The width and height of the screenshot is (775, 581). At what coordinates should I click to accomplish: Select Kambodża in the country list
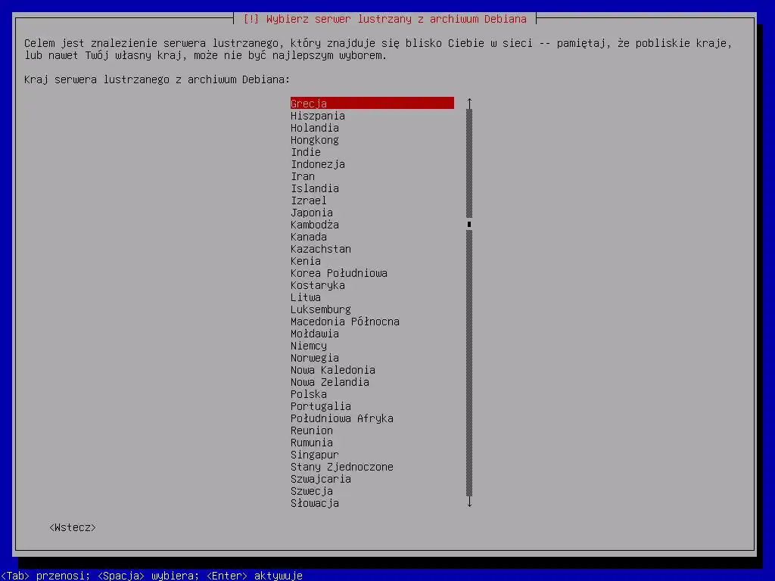pyautogui.click(x=372, y=224)
